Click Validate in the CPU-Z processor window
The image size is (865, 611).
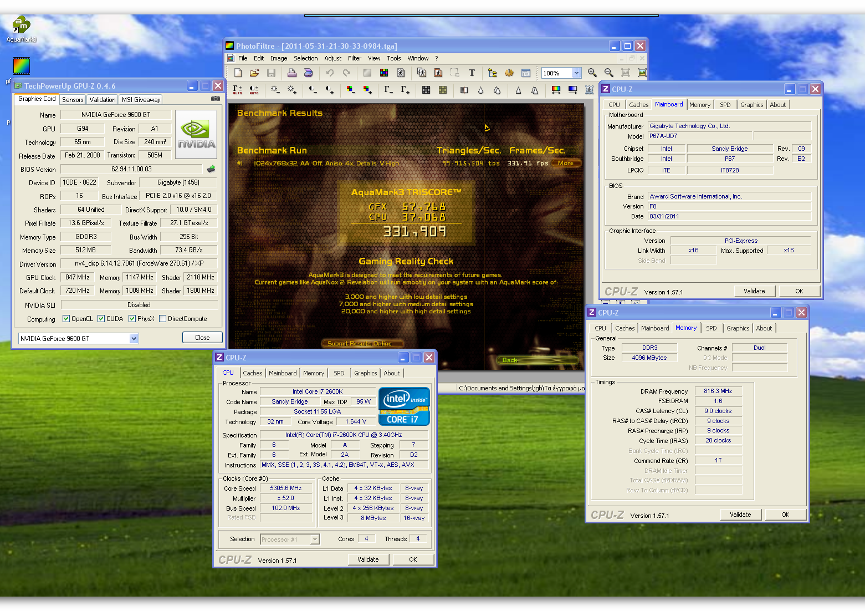[x=368, y=559]
